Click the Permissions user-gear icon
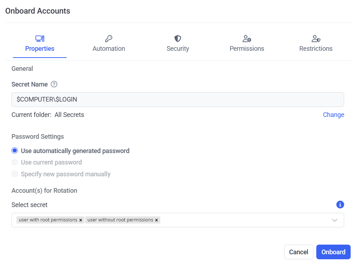The height and width of the screenshot is (265, 356). [247, 39]
